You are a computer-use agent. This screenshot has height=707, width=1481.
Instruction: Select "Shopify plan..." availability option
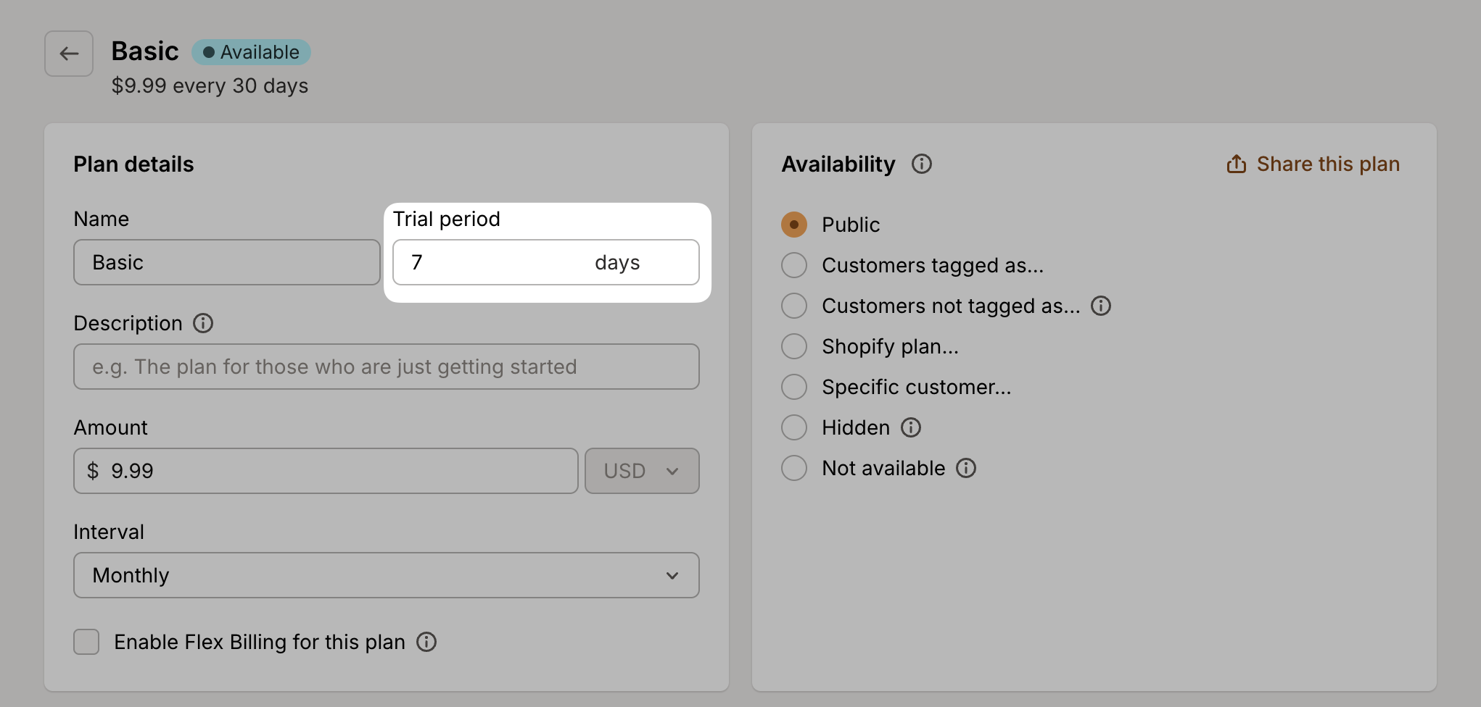pos(794,346)
